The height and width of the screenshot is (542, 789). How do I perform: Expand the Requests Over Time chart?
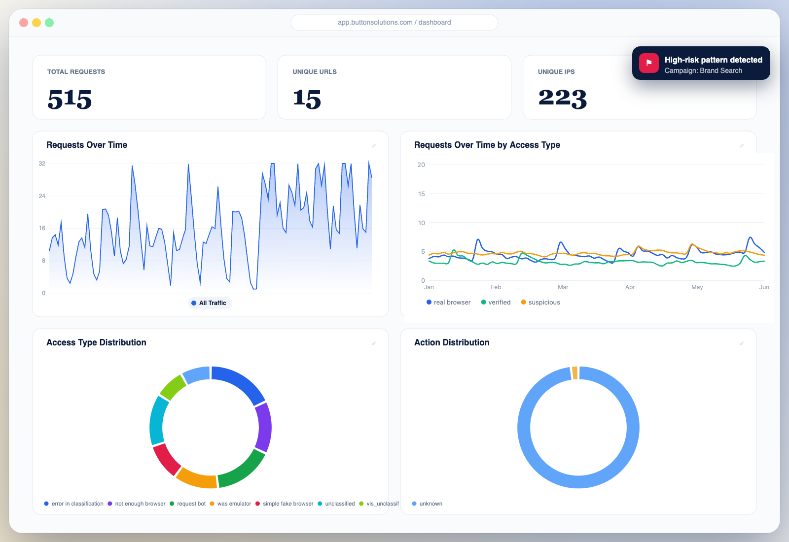[374, 146]
